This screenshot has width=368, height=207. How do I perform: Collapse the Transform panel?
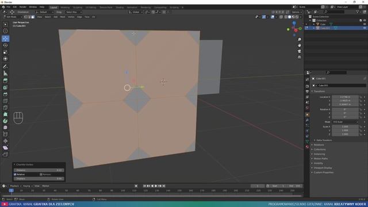[x=319, y=91]
